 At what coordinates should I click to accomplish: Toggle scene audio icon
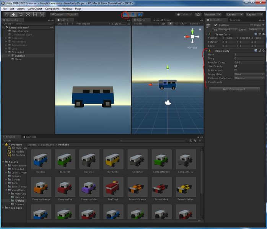[177, 24]
